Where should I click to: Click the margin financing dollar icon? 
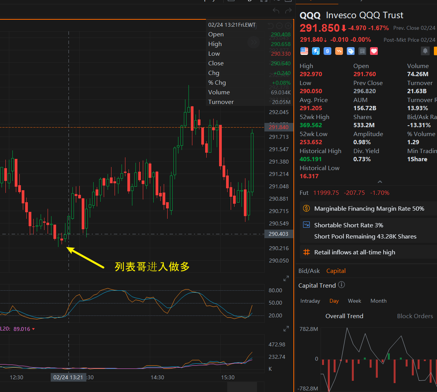pos(306,208)
